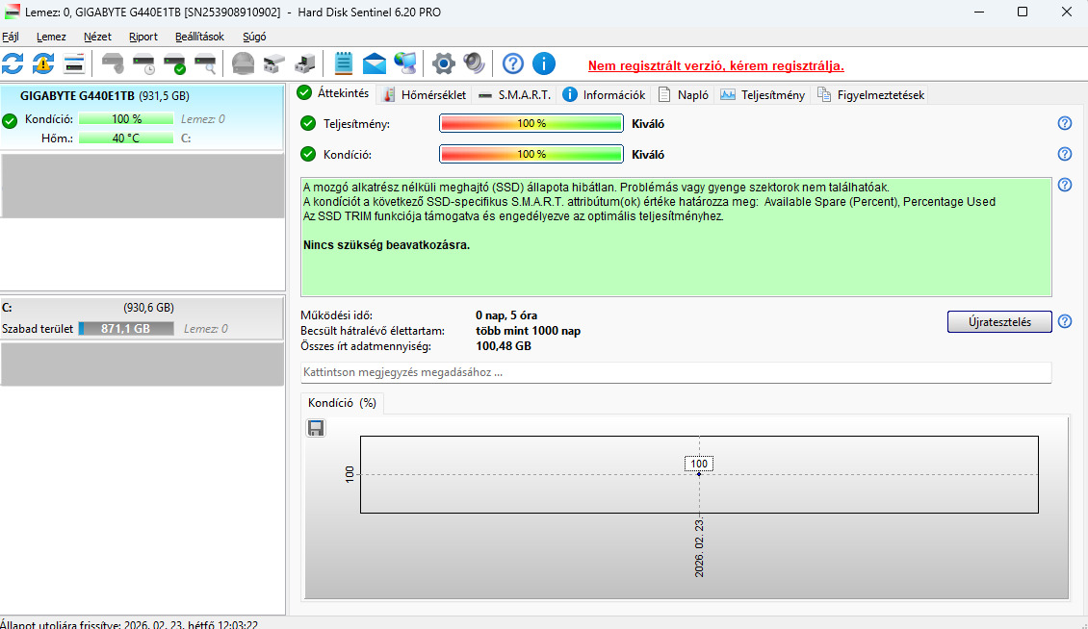This screenshot has width=1088, height=629.
Task: Open the Beállítások menu
Action: click(x=199, y=37)
